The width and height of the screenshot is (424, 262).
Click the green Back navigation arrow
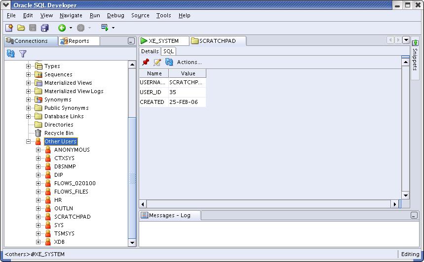62,28
